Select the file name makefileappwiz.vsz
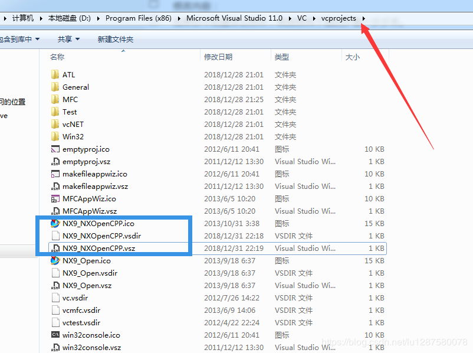 (96, 187)
